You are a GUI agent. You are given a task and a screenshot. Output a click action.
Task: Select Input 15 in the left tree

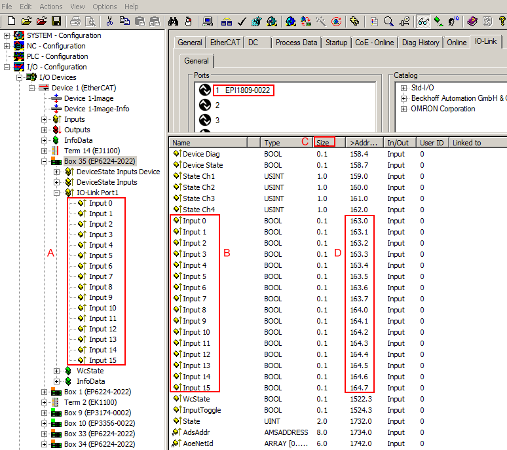pyautogui.click(x=102, y=360)
